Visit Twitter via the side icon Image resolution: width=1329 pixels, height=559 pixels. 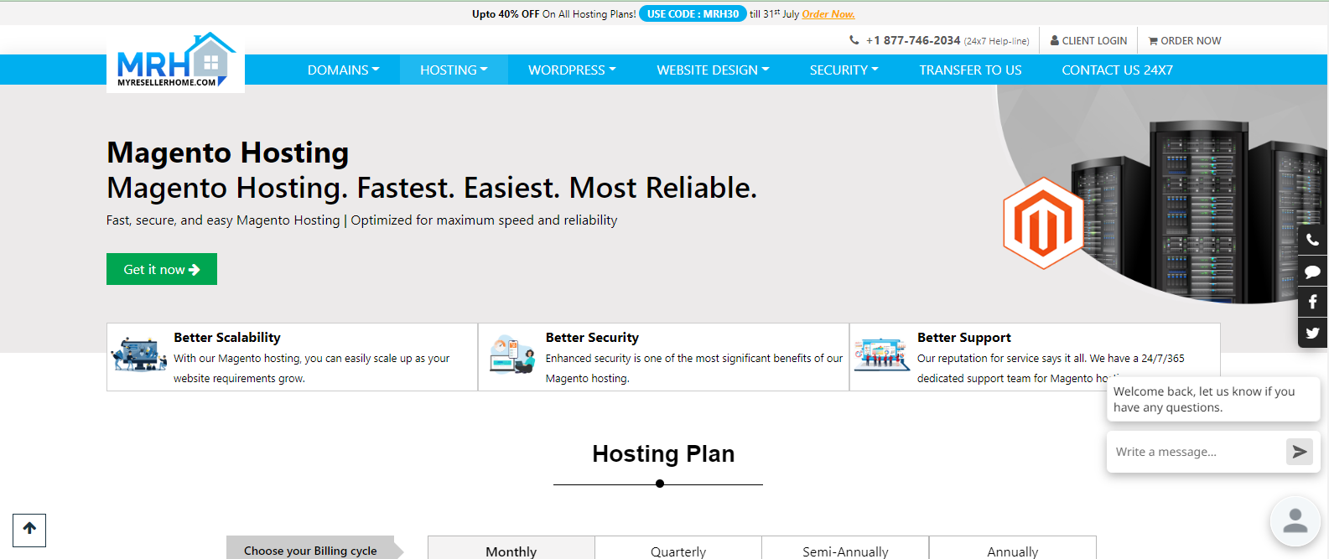tap(1313, 333)
